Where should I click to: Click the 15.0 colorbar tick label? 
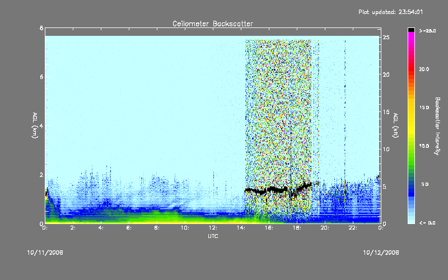pyautogui.click(x=424, y=108)
